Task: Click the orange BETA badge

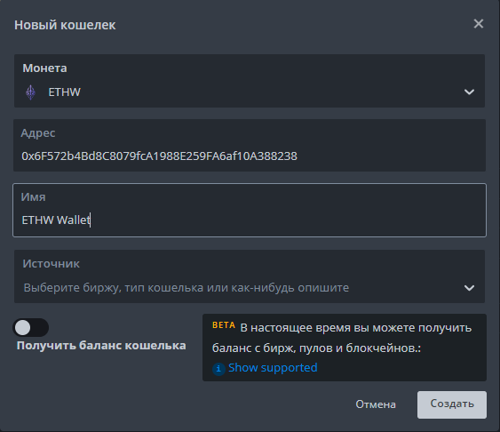Action: click(224, 325)
